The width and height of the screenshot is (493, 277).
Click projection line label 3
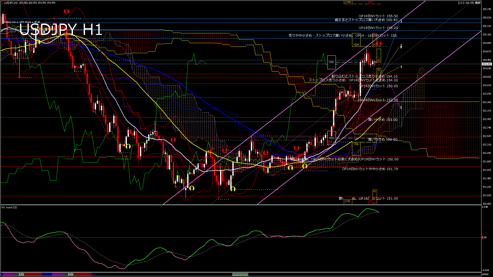click(x=401, y=21)
